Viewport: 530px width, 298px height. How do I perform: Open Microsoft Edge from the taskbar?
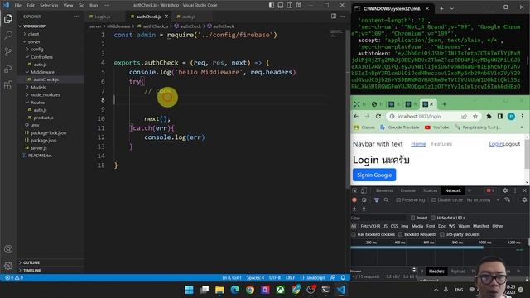click(235, 290)
